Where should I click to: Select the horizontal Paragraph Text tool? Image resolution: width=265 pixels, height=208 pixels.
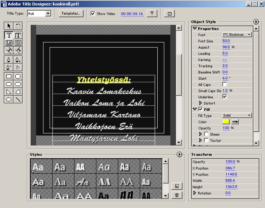click(9, 43)
